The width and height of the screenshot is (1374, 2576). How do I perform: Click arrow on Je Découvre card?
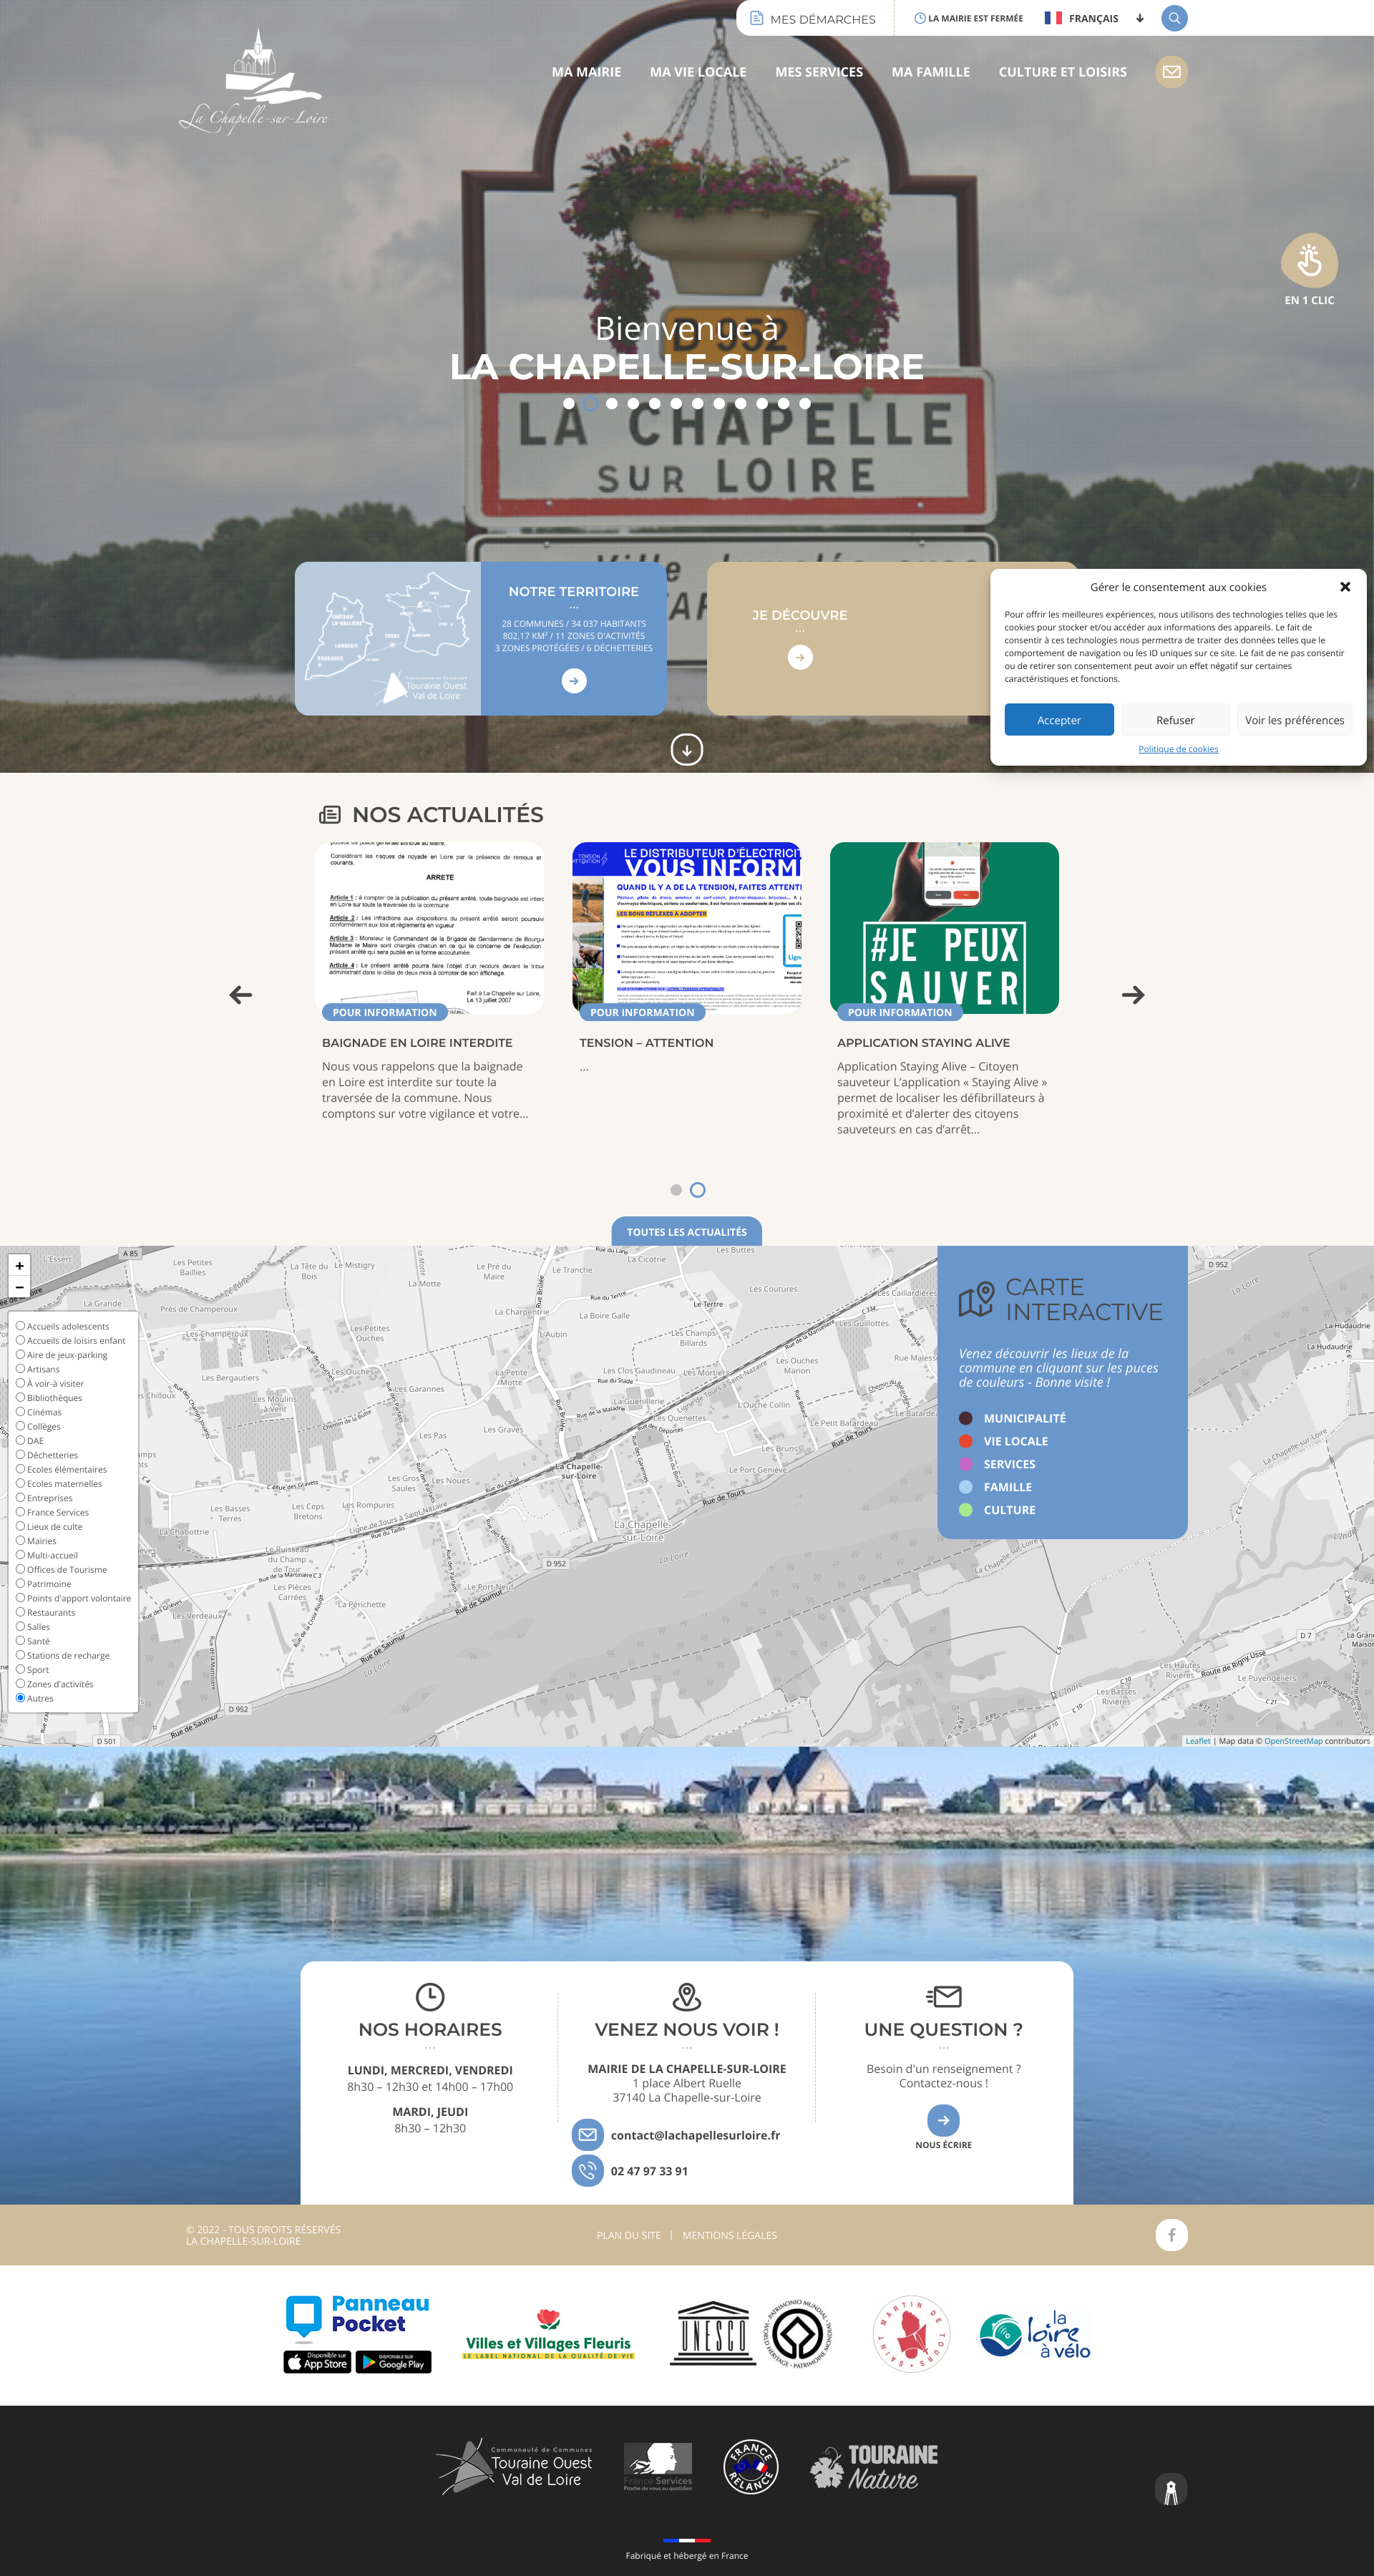(x=800, y=657)
